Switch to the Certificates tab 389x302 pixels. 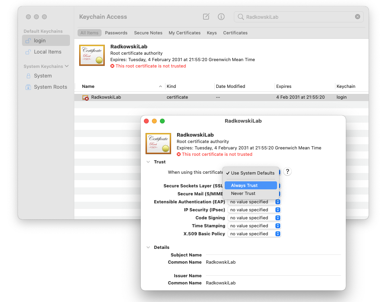(235, 33)
